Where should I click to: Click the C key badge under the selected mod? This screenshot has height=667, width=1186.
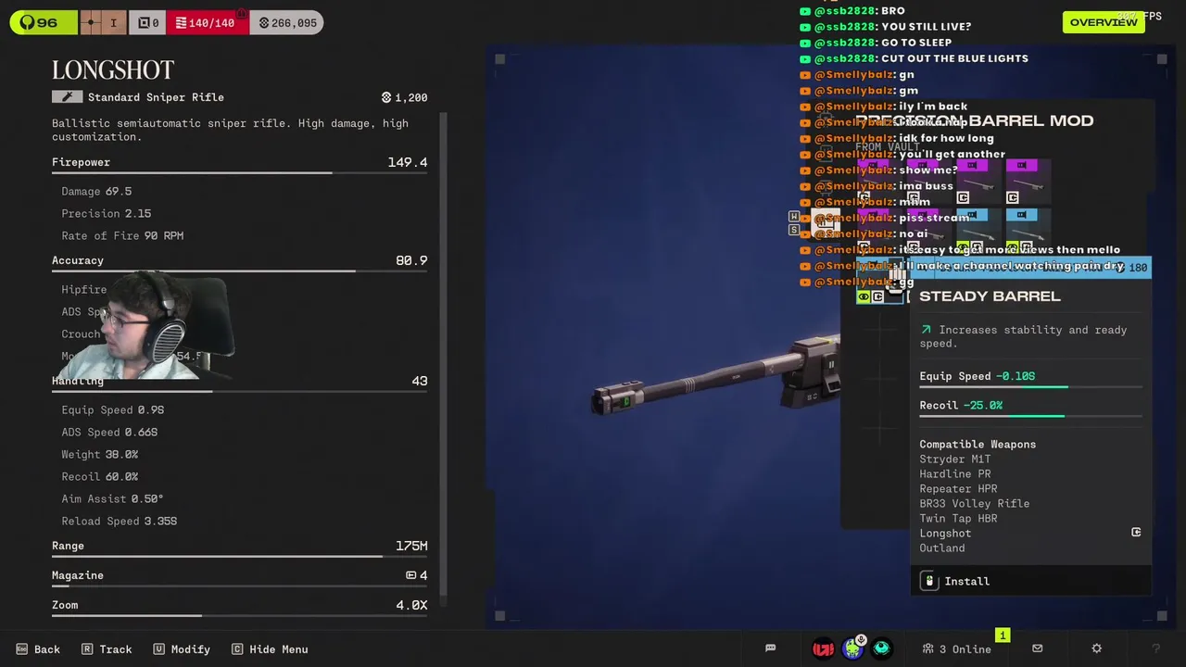coord(877,297)
